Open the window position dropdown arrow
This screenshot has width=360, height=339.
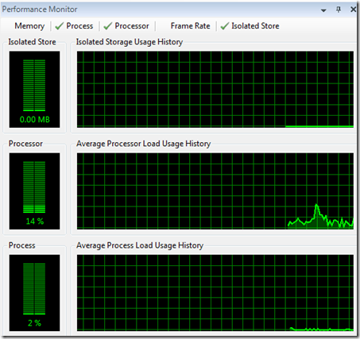[323, 10]
